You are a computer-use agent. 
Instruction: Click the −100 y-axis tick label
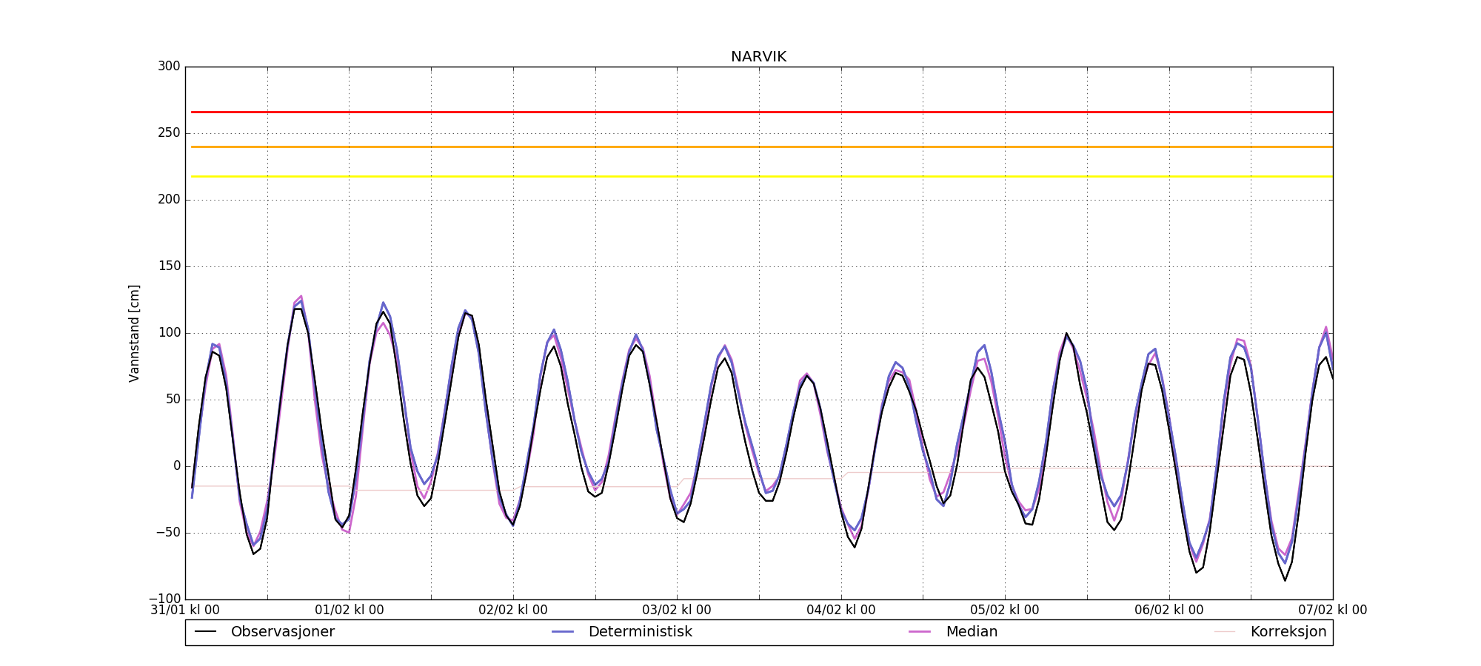164,599
